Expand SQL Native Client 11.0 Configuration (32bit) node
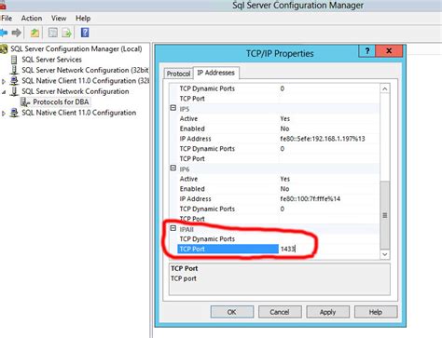Viewport: 442px width, 338px height. pyautogui.click(x=4, y=81)
